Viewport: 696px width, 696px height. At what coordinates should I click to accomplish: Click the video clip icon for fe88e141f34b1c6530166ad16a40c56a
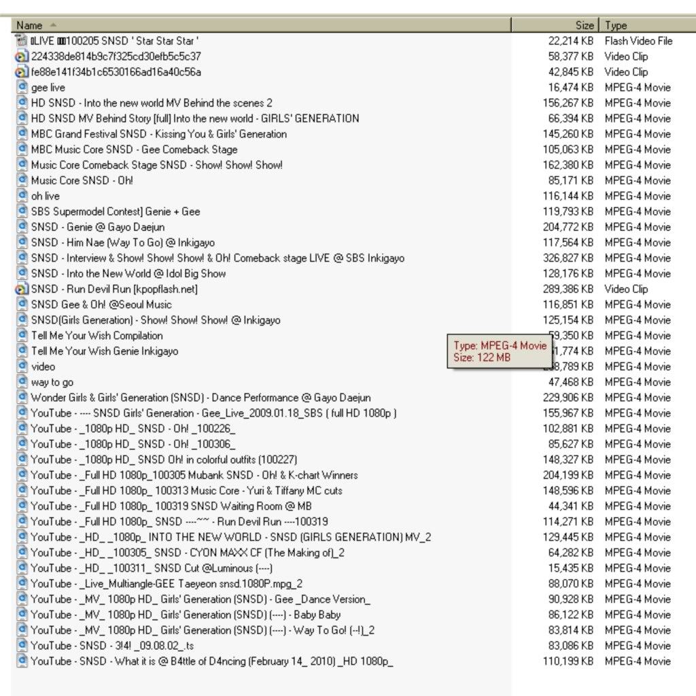22,72
